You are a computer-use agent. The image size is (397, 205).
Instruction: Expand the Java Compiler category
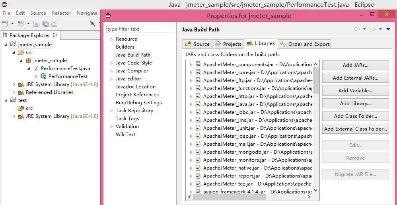tap(111, 71)
